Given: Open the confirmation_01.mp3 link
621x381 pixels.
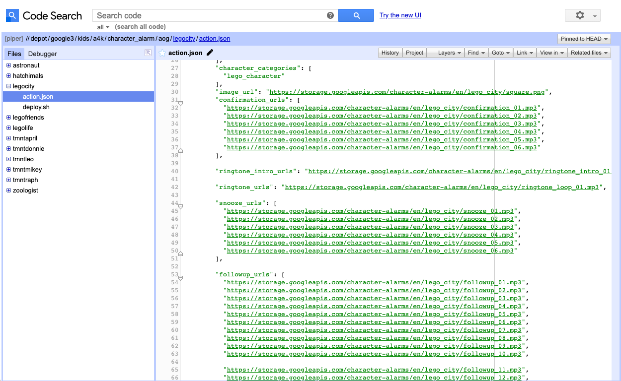Looking at the screenshot, I should point(382,108).
